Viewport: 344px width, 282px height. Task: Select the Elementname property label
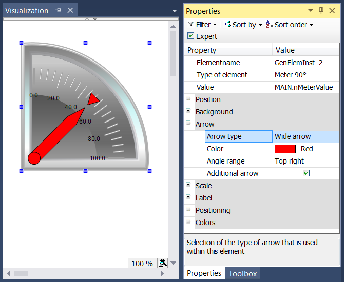point(218,63)
